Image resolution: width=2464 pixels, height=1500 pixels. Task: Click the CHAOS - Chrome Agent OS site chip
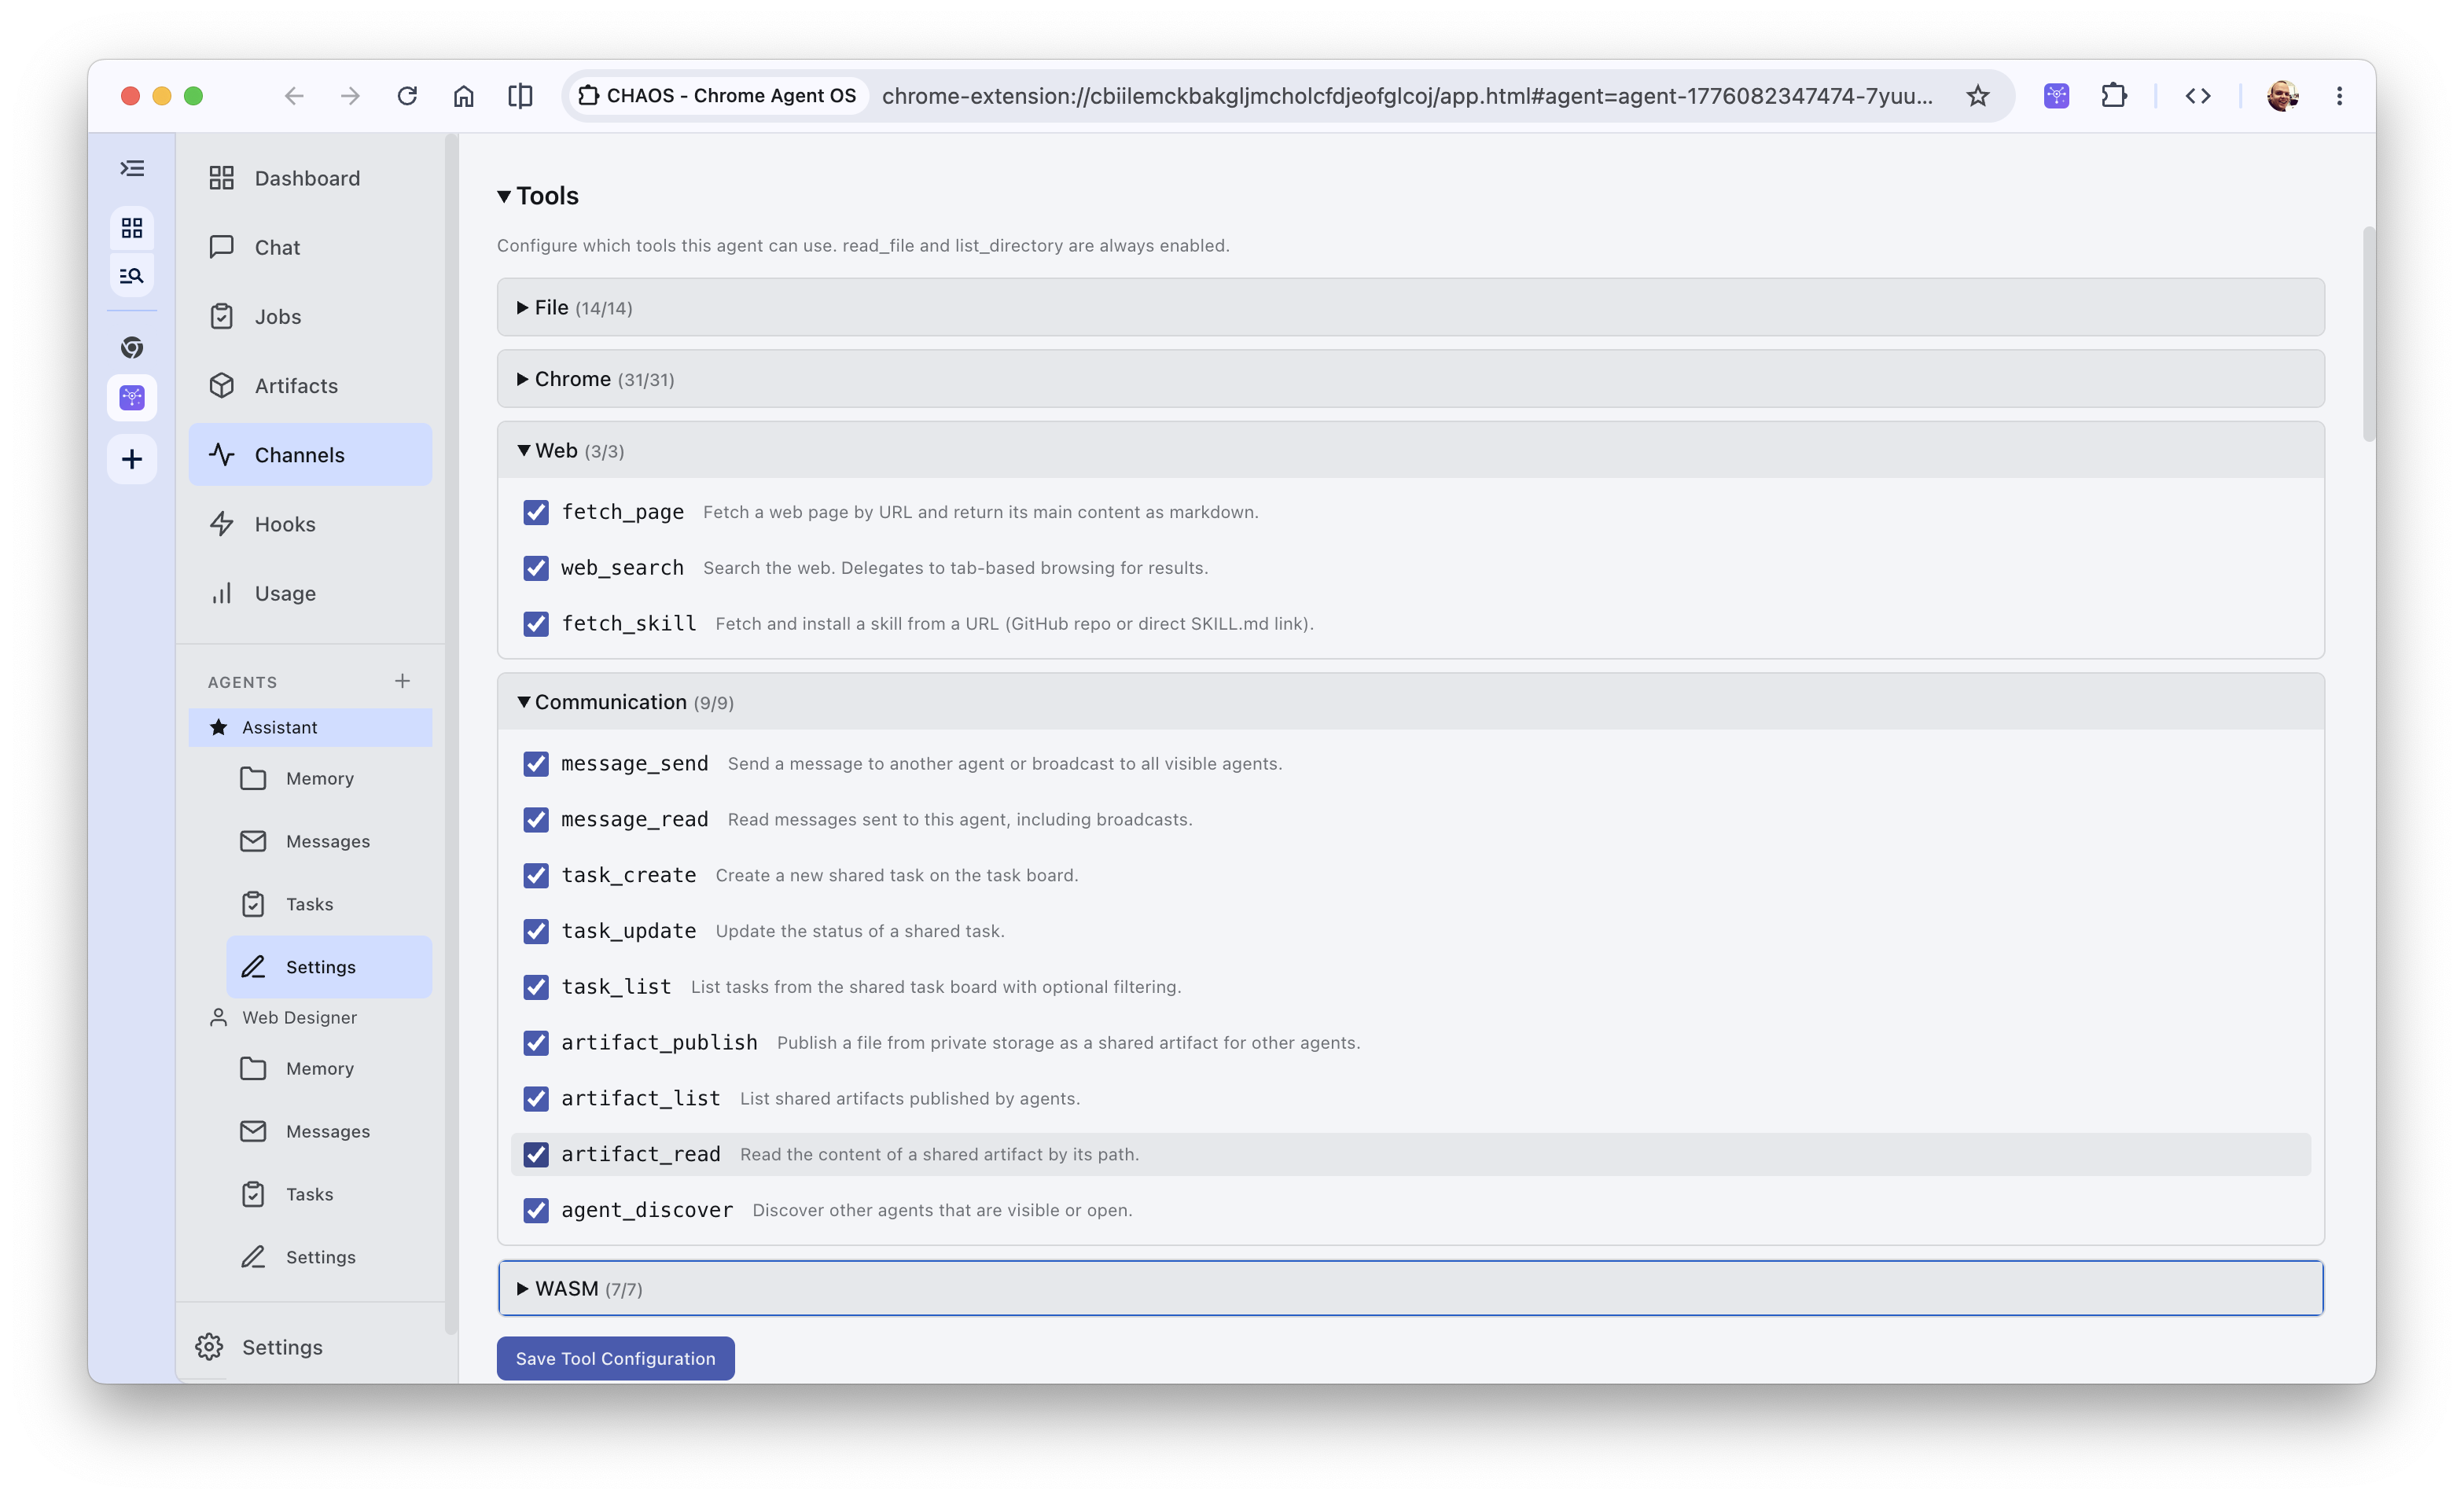pos(718,96)
